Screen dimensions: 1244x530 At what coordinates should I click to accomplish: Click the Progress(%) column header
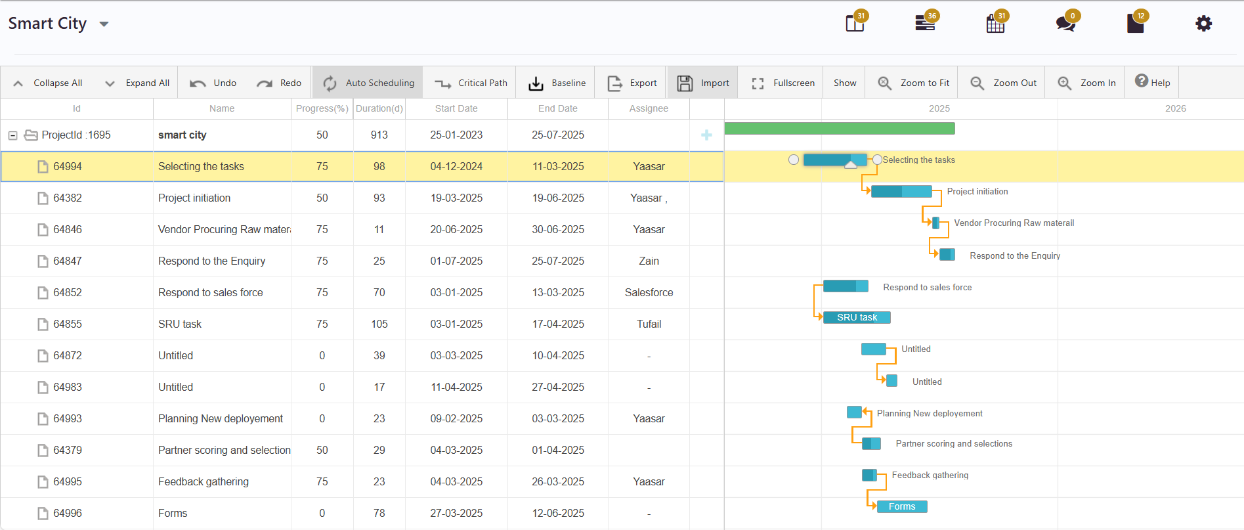pos(322,108)
